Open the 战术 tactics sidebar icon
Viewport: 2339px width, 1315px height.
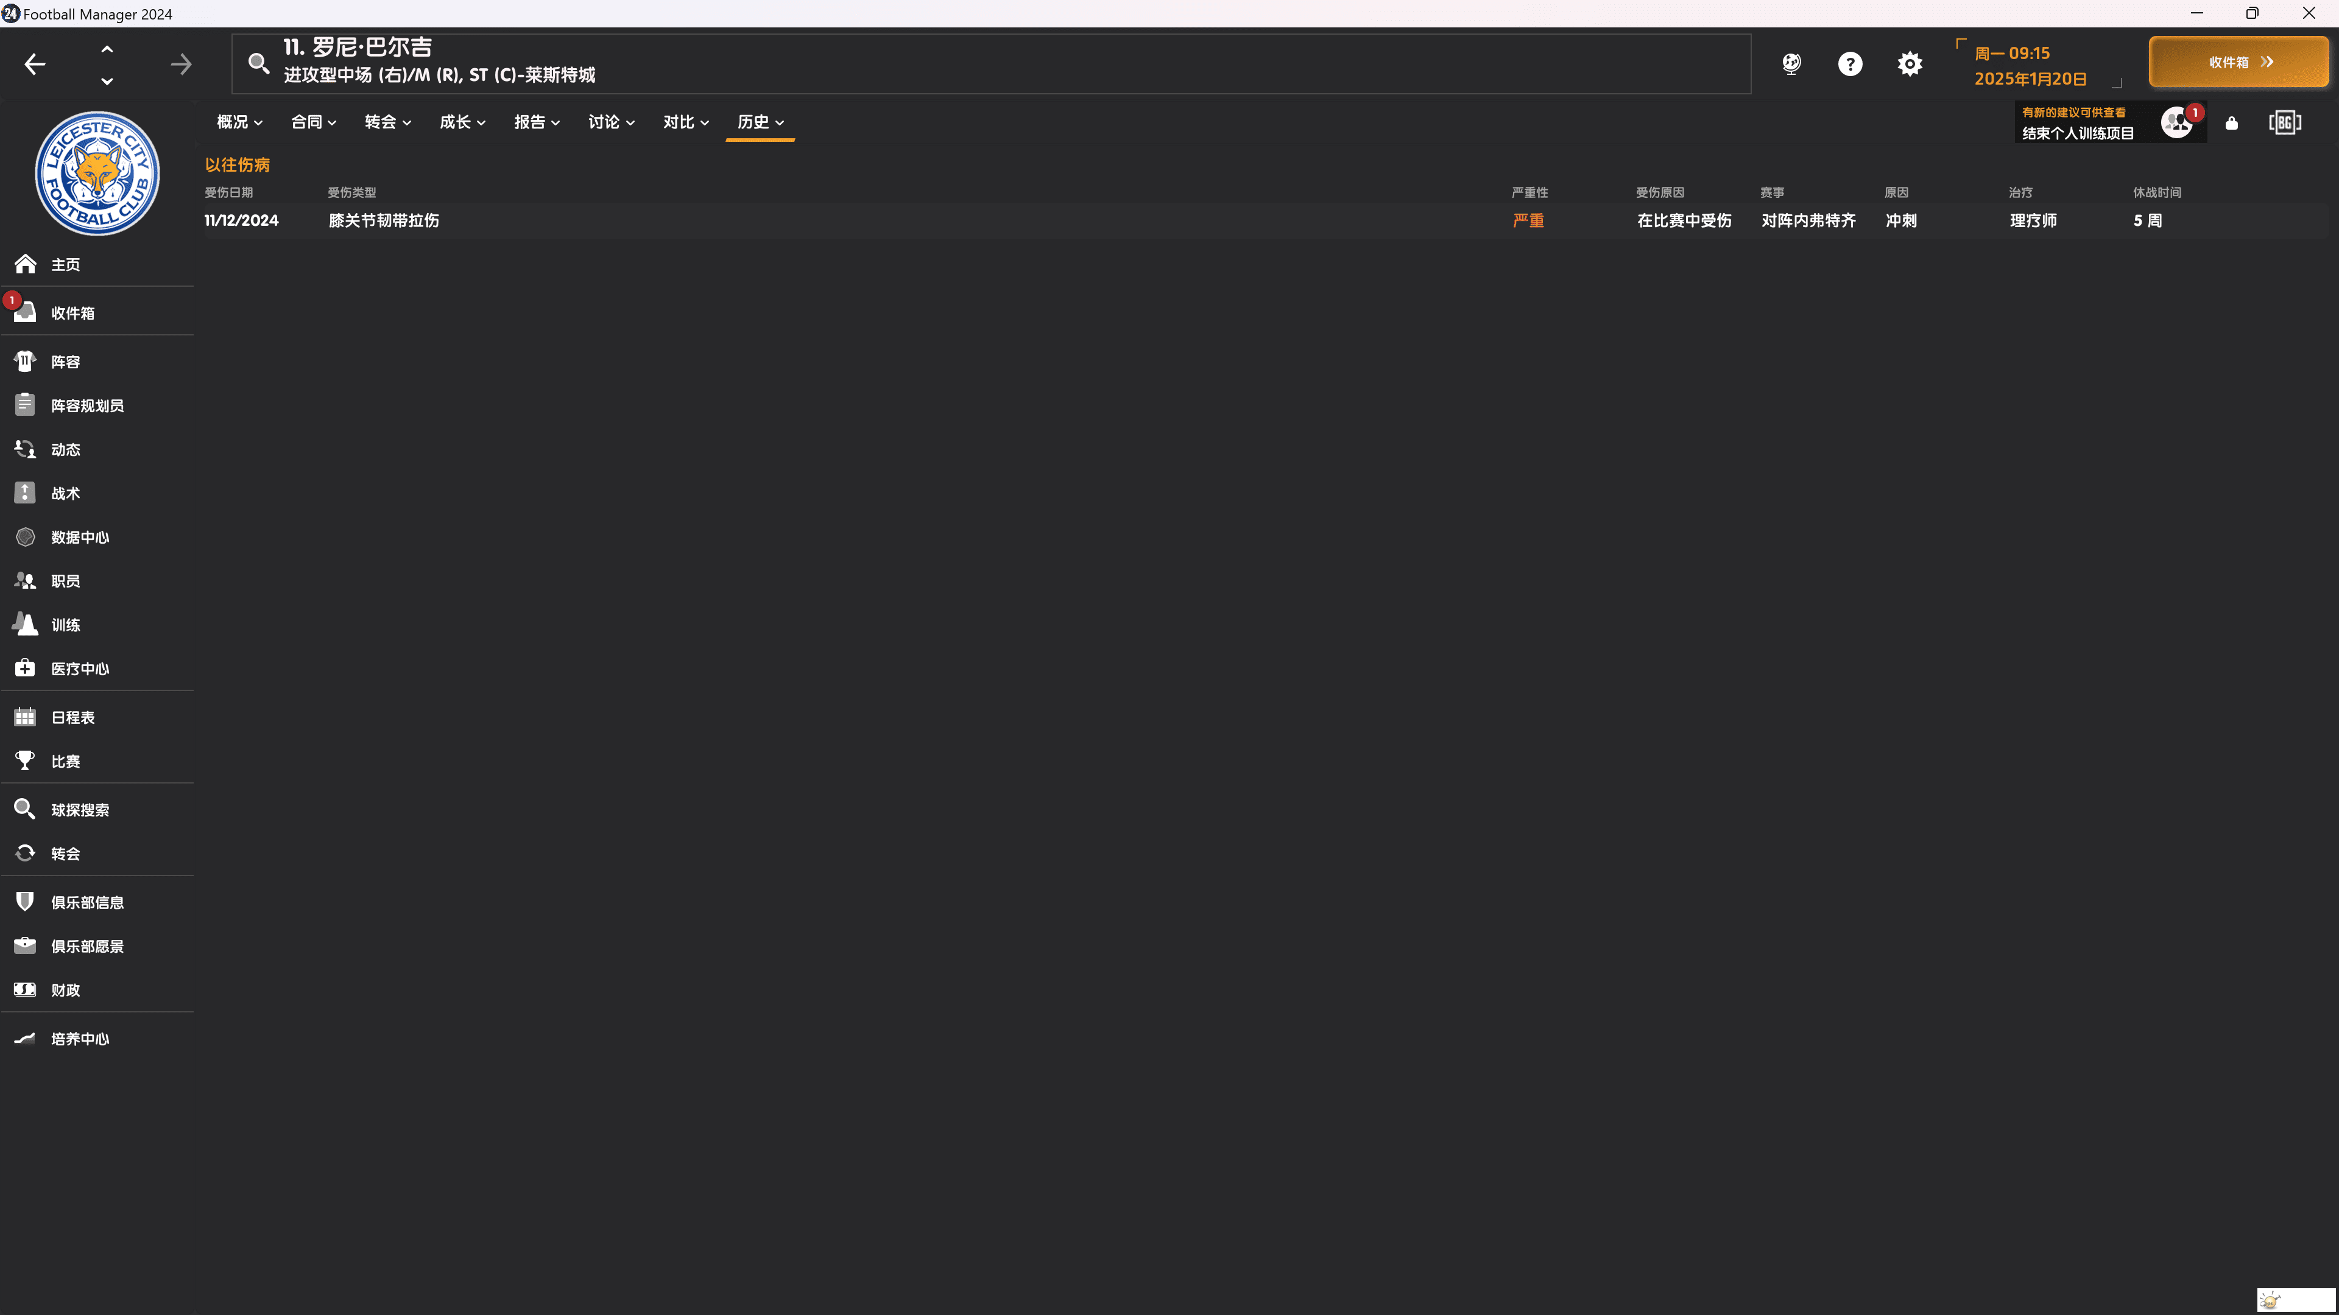coord(24,493)
